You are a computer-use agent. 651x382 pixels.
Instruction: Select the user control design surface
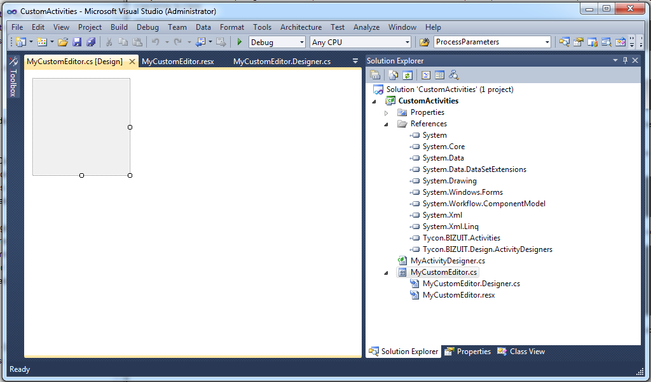[81, 127]
